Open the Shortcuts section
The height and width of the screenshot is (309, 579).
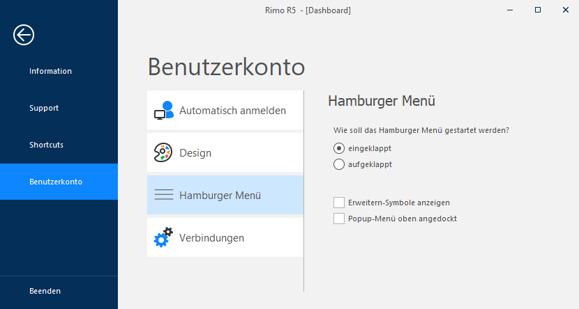(59, 145)
